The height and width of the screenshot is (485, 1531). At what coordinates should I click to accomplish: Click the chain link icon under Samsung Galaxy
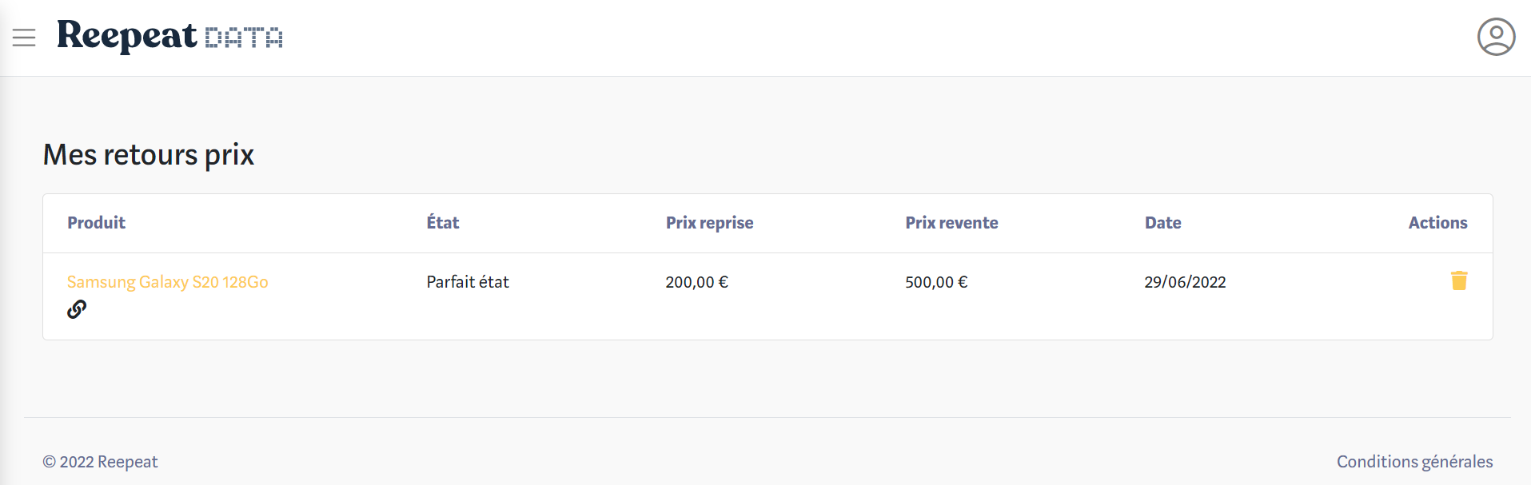click(x=77, y=309)
